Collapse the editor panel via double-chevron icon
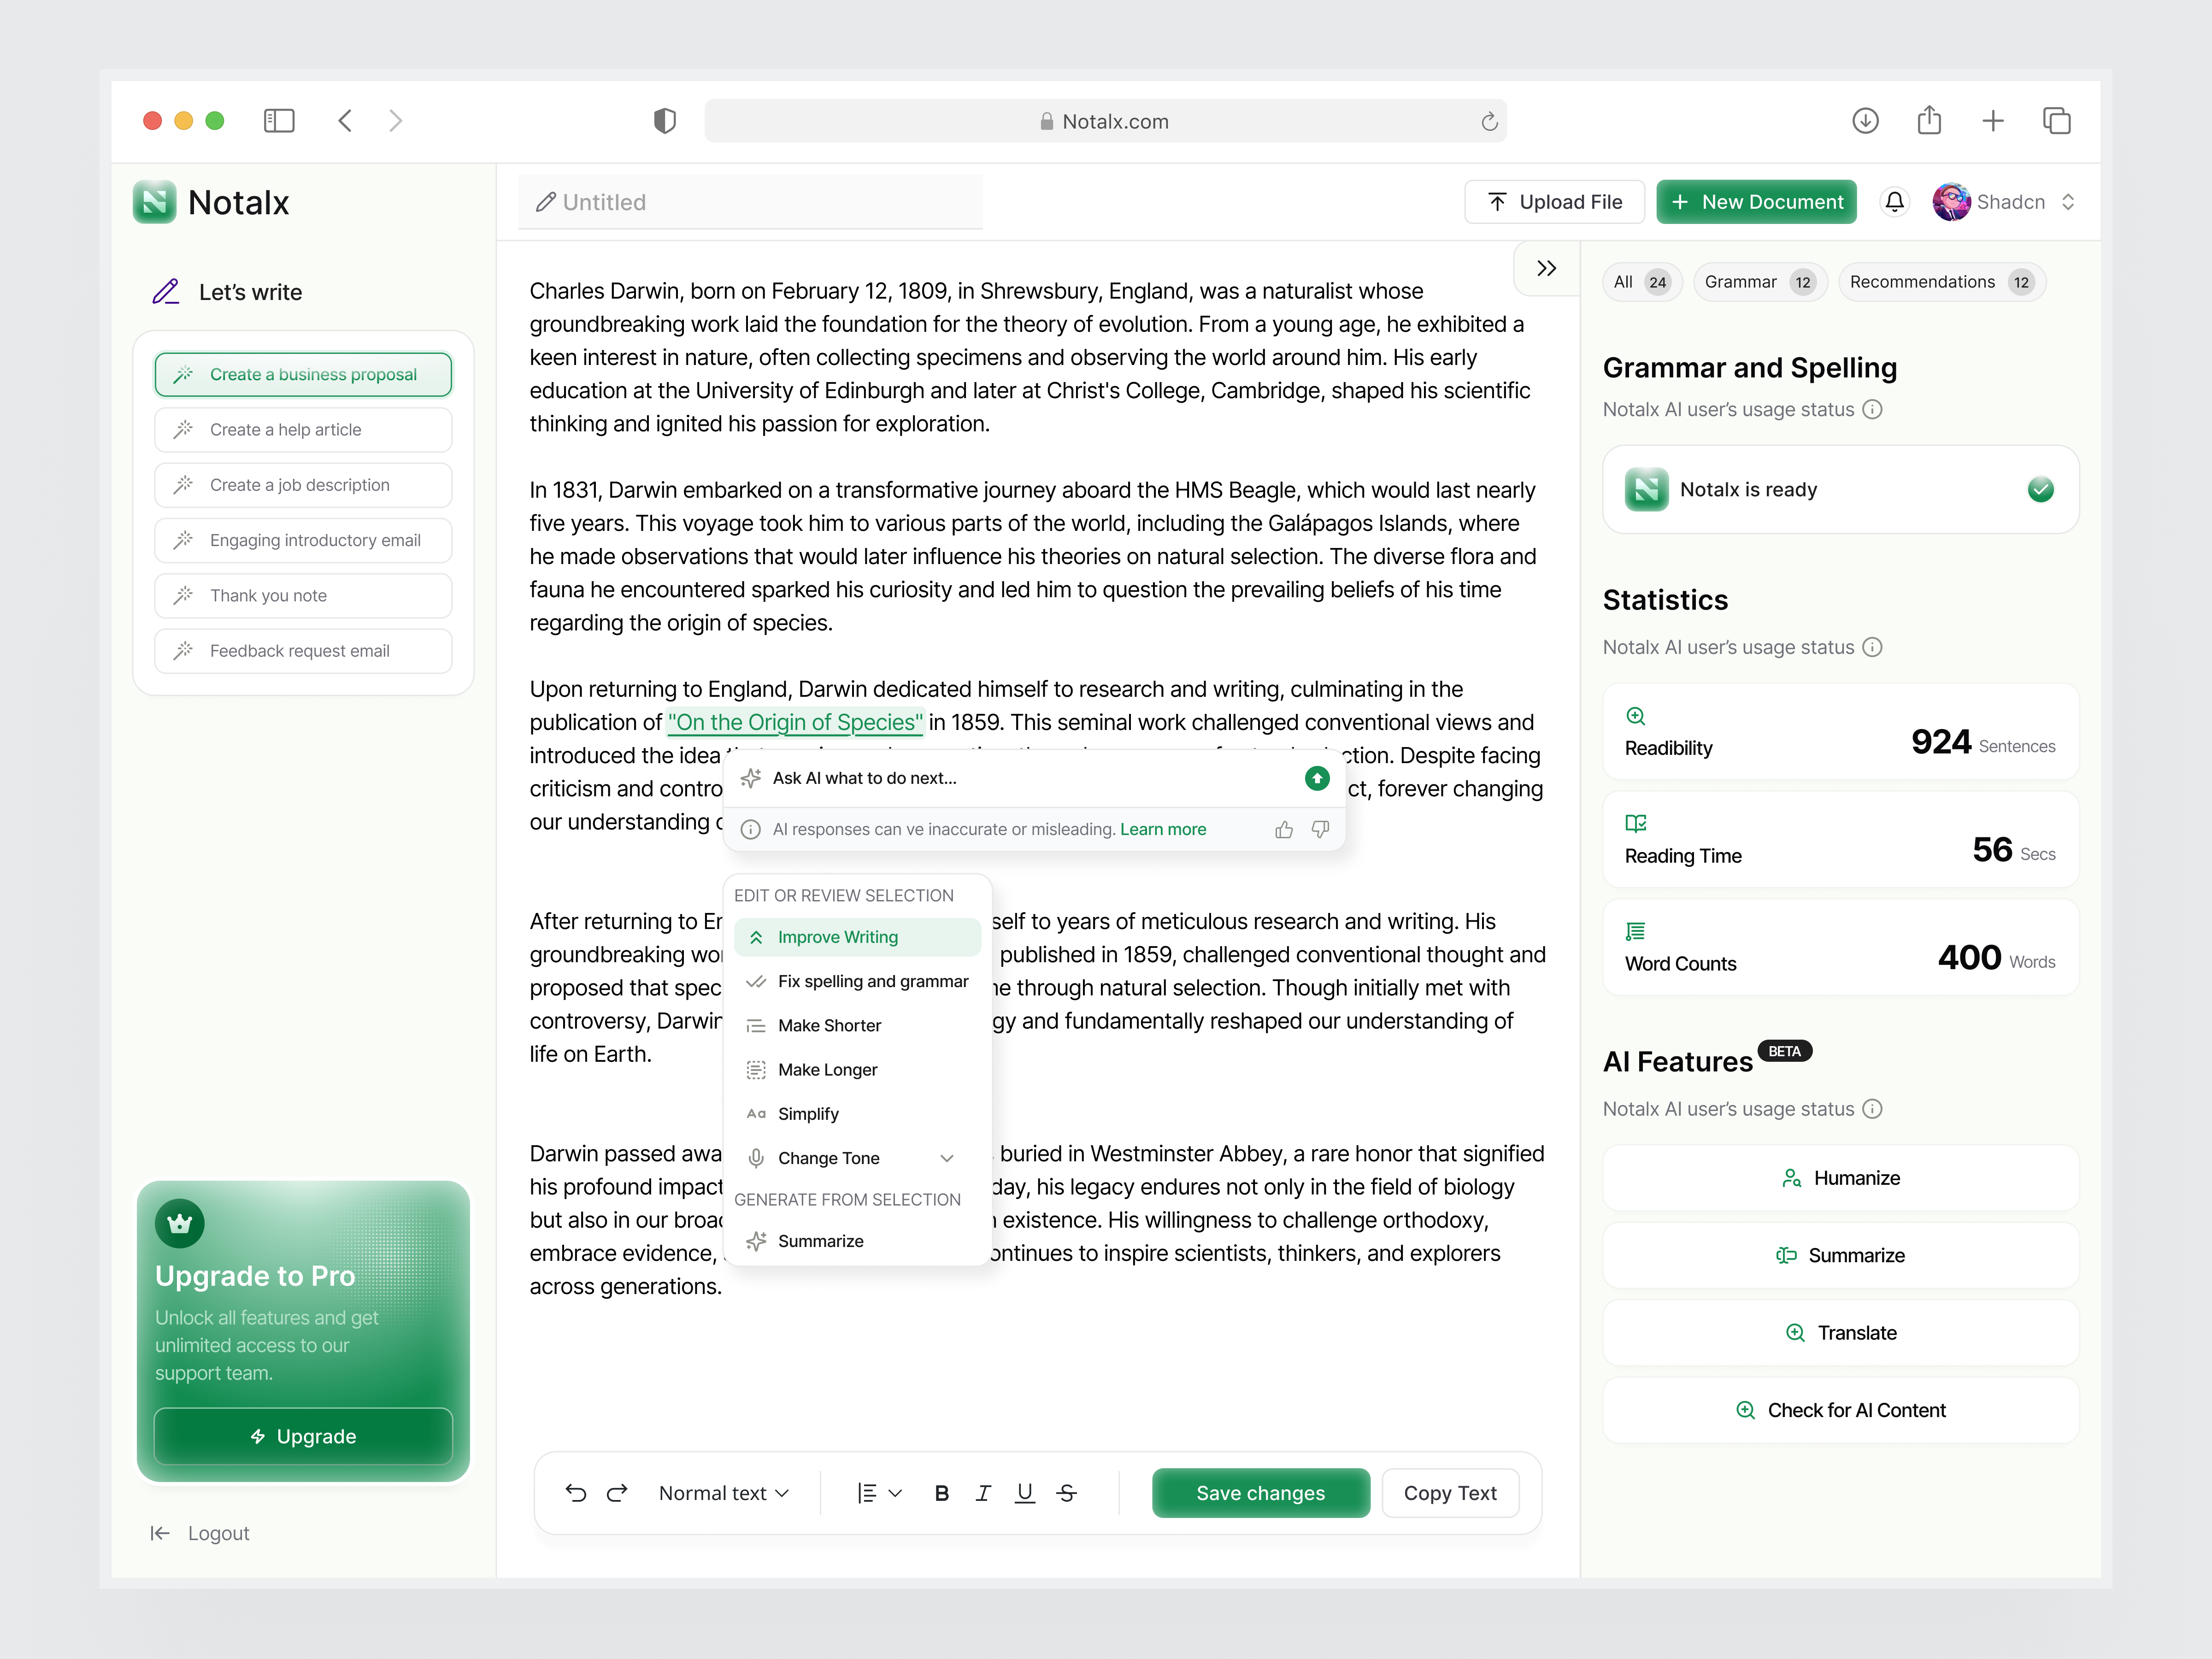 [1546, 268]
